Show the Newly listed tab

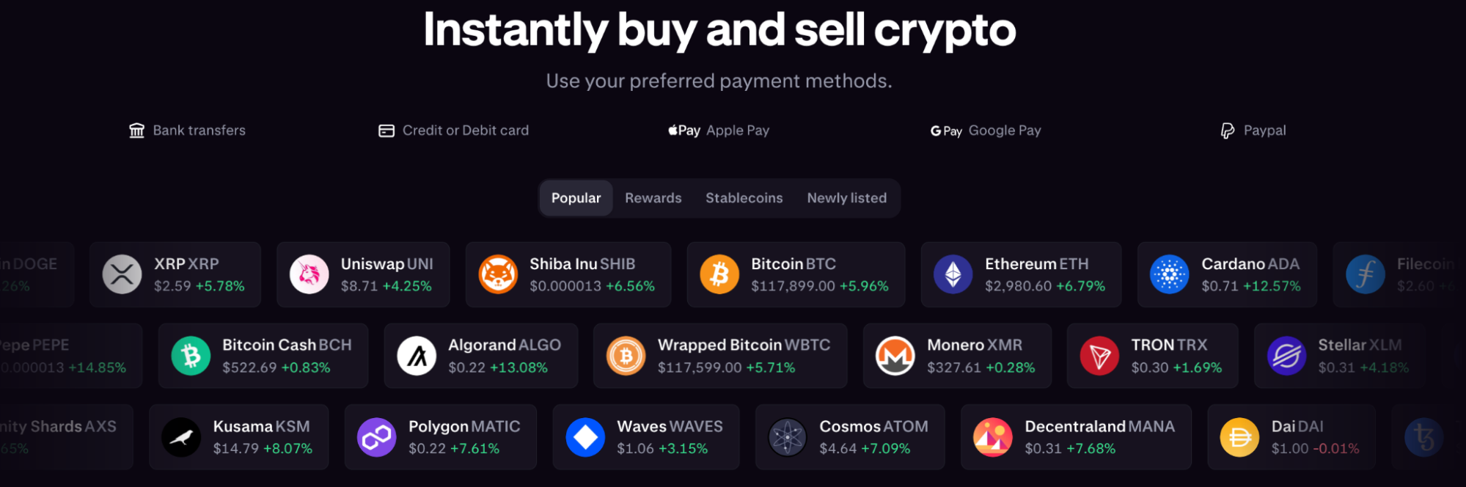(847, 198)
